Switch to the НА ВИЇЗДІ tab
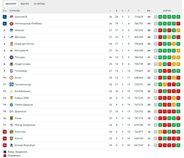Viewport: 184px width, 158px height. coord(39,4)
